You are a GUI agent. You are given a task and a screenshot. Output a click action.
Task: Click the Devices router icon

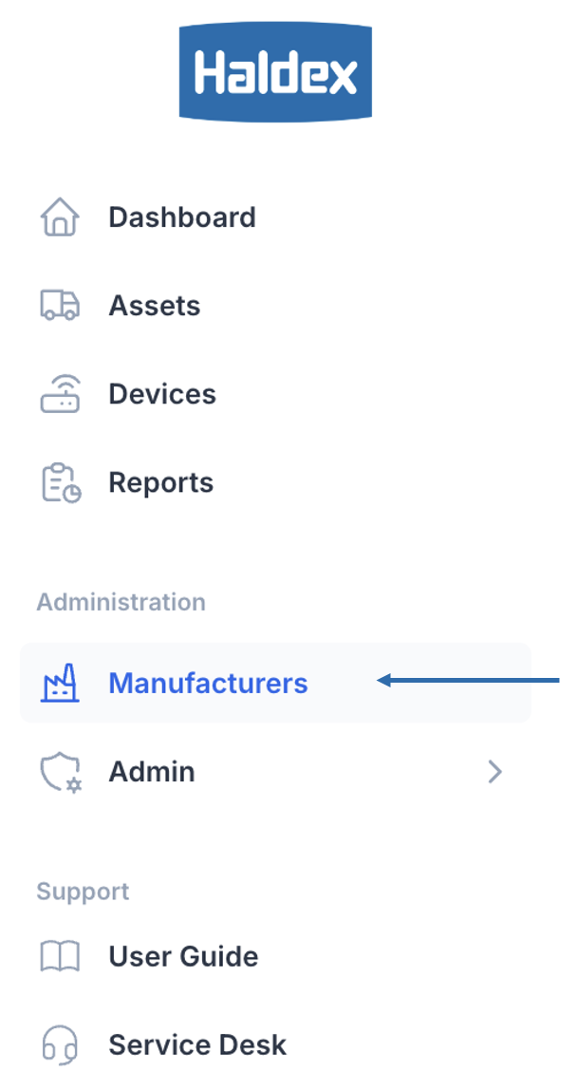click(60, 394)
